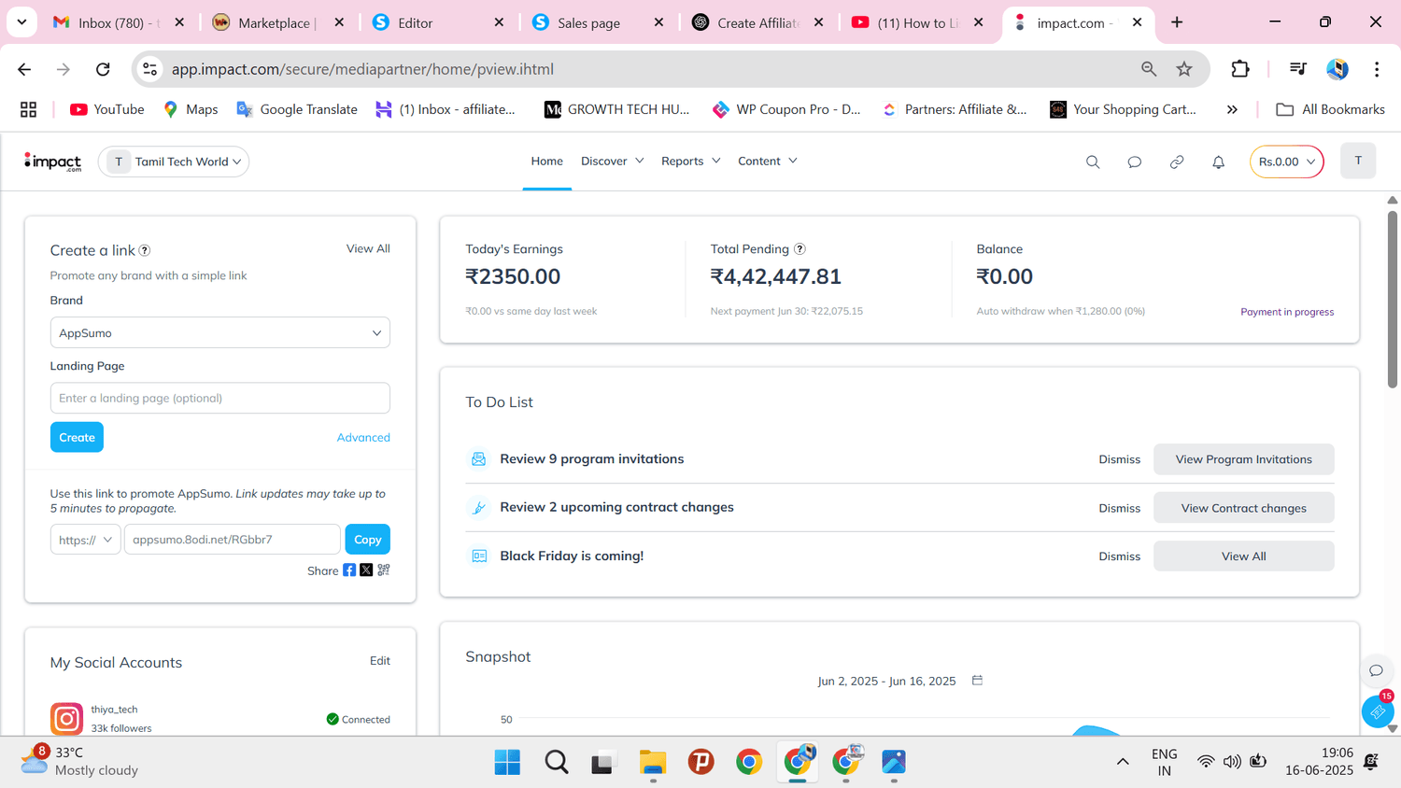Open the Tamil Tech World account dropdown
This screenshot has width=1401, height=788.
pyautogui.click(x=174, y=162)
